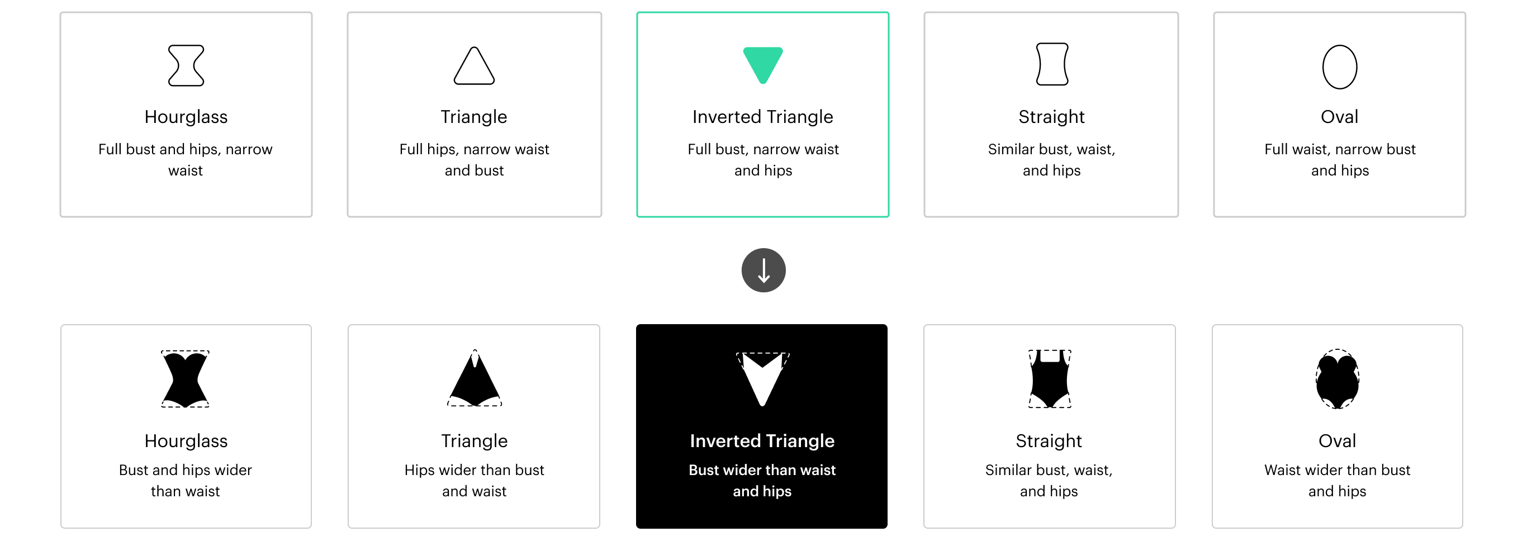Viewport: 1527px width, 541px height.
Task: Click the green inverted triangle icon
Action: [763, 65]
